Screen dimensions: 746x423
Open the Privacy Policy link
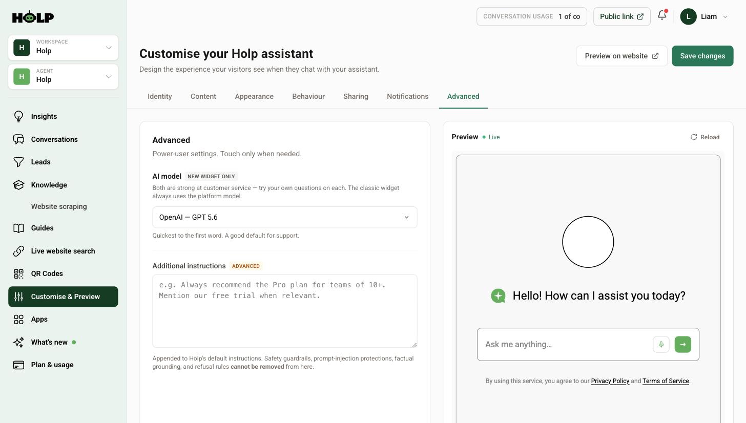click(610, 381)
